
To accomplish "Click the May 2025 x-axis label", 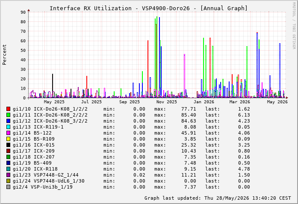I will pyautogui.click(x=54, y=102).
